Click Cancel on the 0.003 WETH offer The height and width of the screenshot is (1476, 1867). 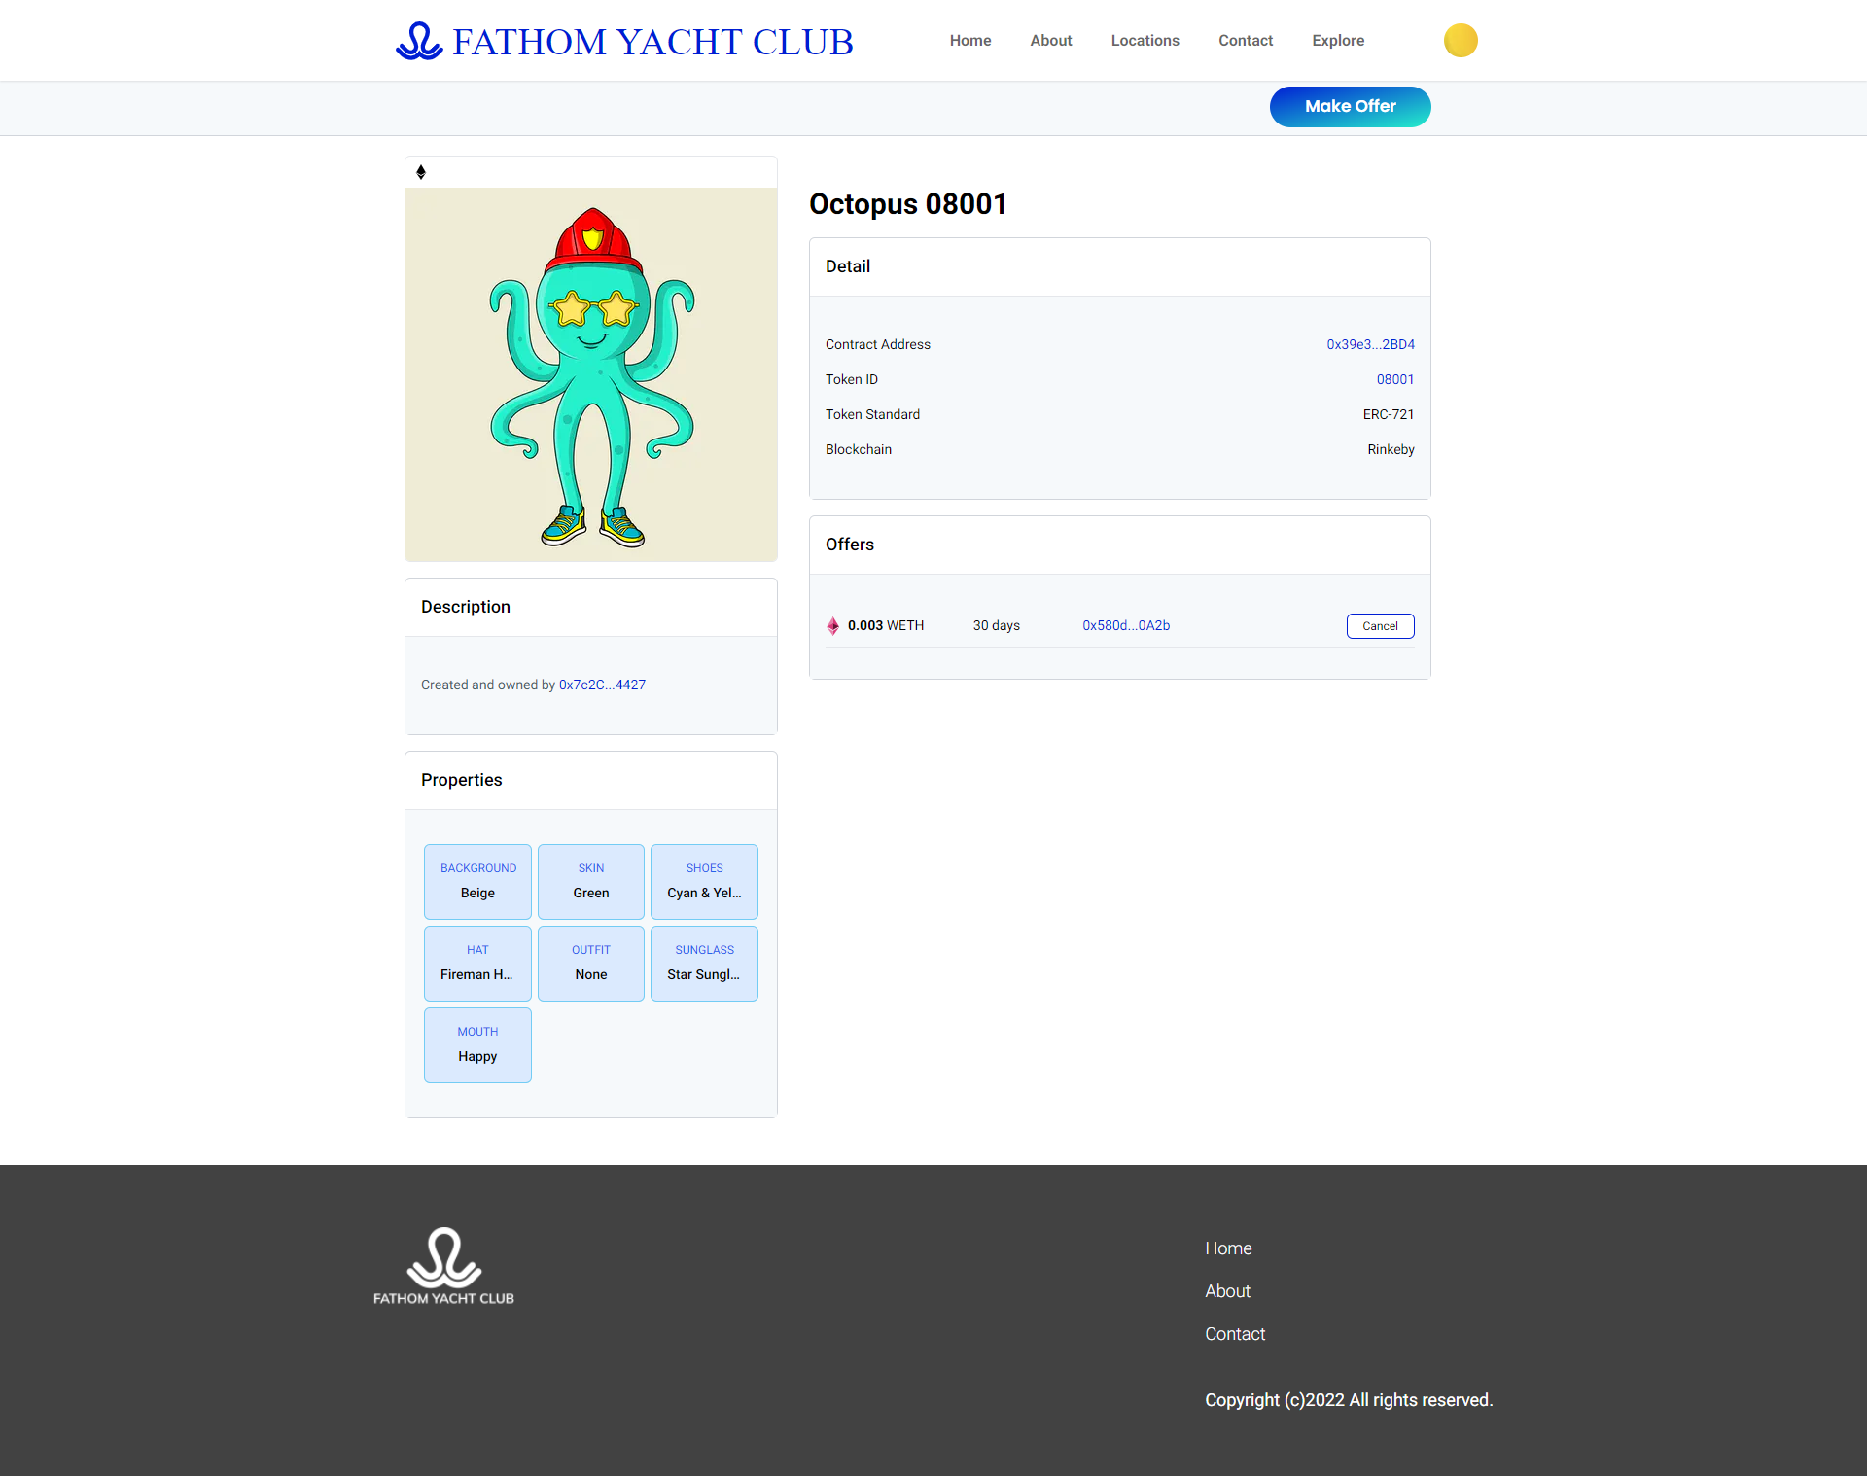point(1379,624)
